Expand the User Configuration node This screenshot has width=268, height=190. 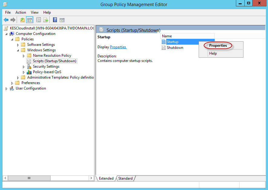click(6, 88)
